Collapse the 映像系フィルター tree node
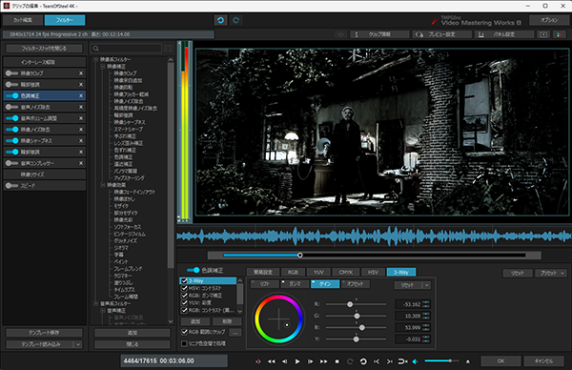The width and height of the screenshot is (572, 370). [96, 59]
